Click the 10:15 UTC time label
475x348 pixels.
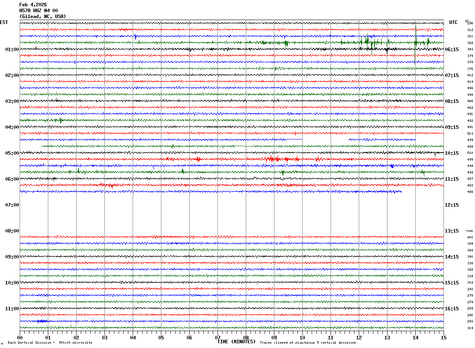pos(452,153)
